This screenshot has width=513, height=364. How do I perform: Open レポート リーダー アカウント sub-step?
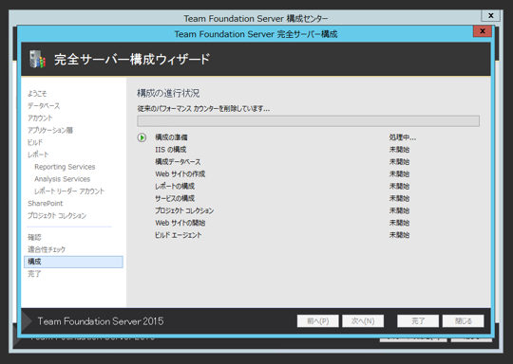click(69, 191)
